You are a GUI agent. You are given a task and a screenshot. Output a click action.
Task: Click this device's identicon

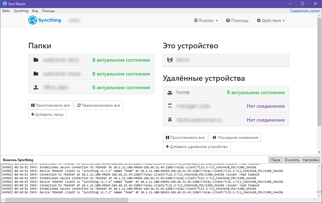(170, 60)
